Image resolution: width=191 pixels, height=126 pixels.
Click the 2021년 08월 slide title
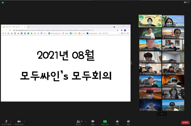point(66,55)
